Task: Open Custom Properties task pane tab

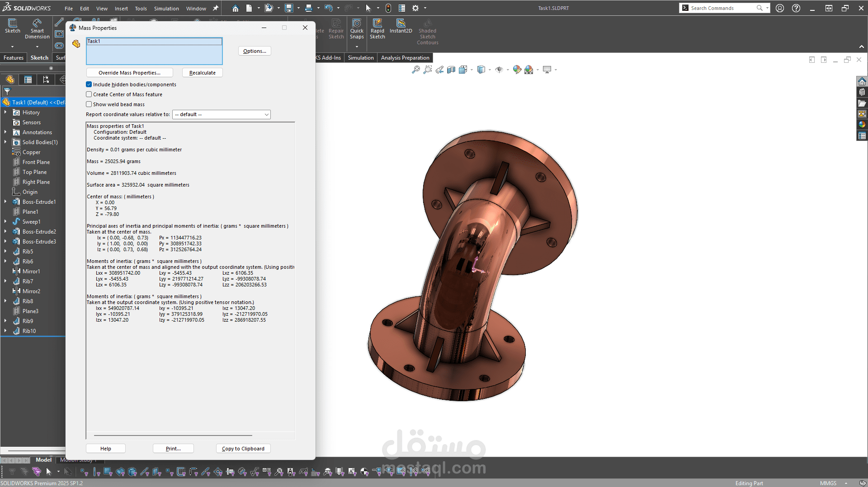Action: [x=862, y=136]
